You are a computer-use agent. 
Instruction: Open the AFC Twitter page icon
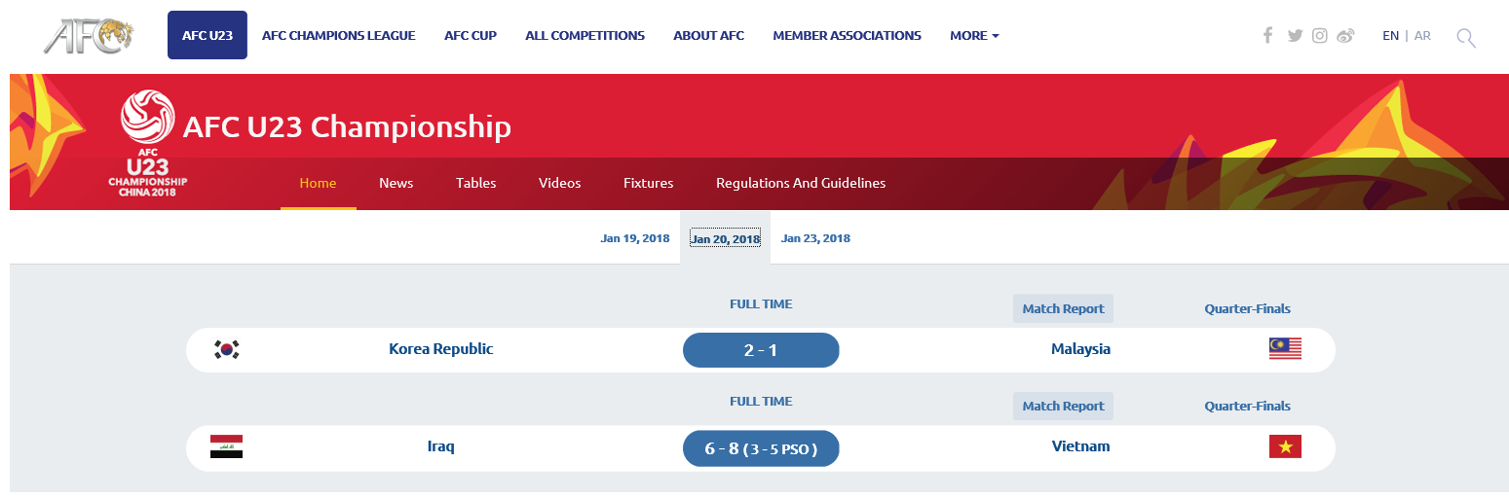[1295, 36]
